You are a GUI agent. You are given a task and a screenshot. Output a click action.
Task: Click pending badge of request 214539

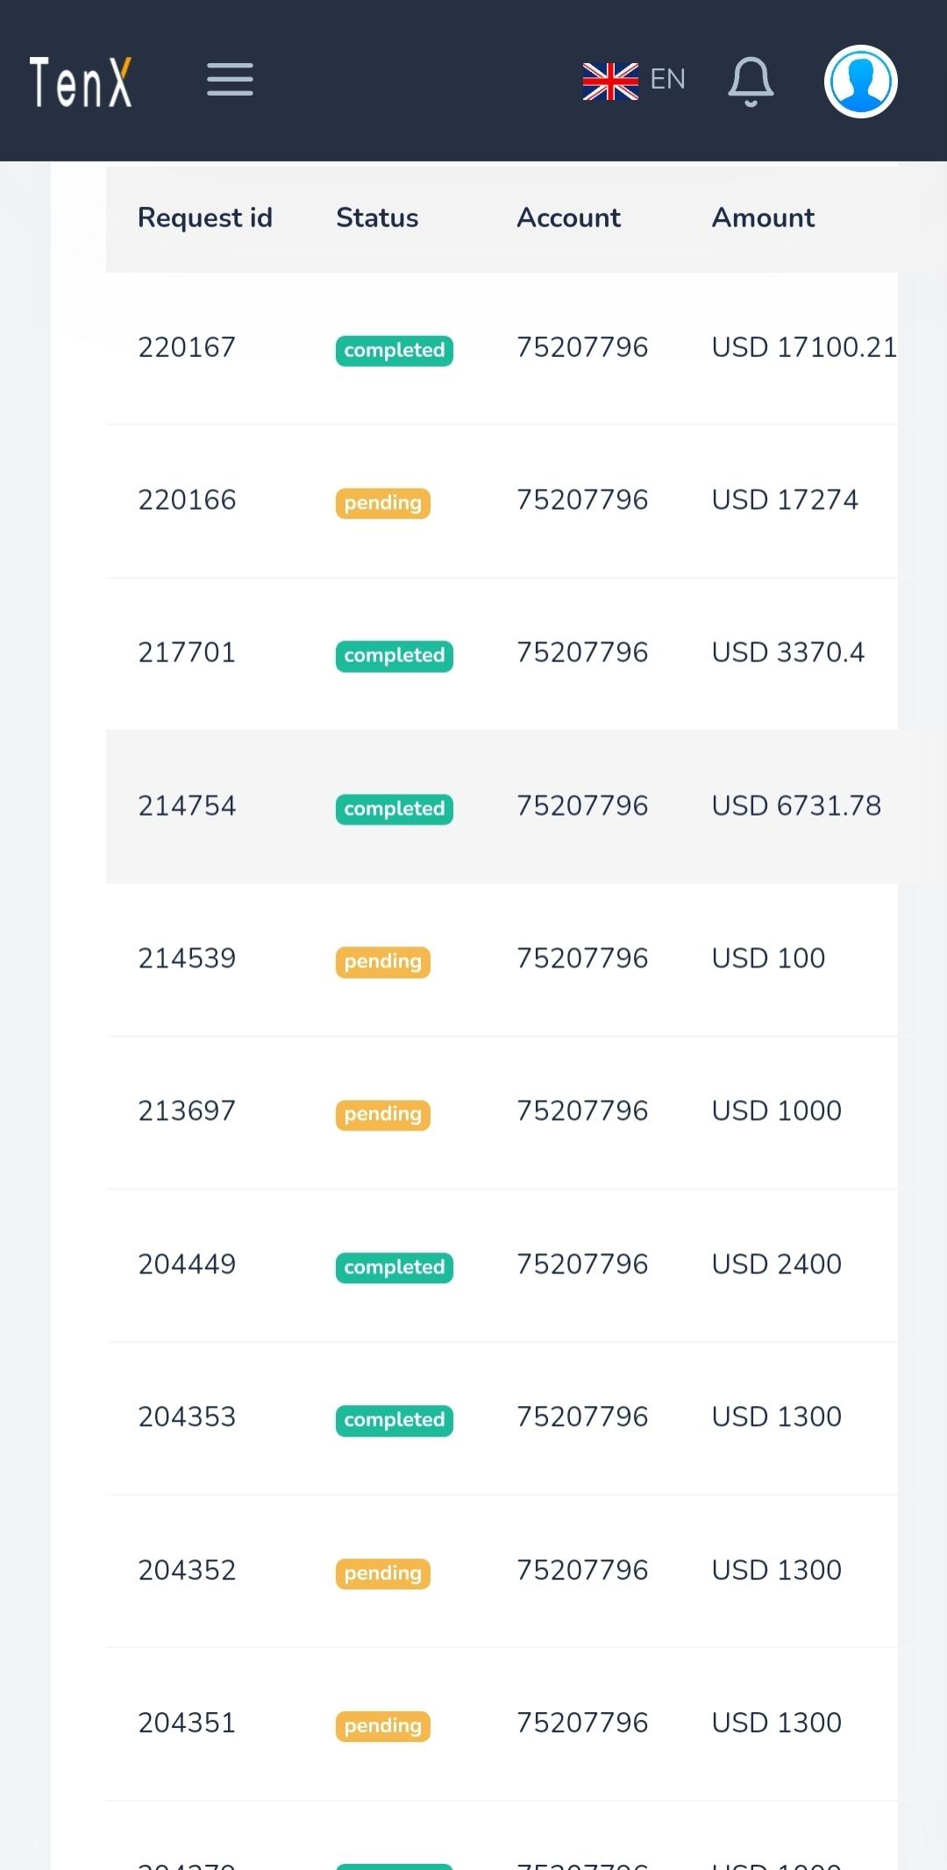(382, 962)
